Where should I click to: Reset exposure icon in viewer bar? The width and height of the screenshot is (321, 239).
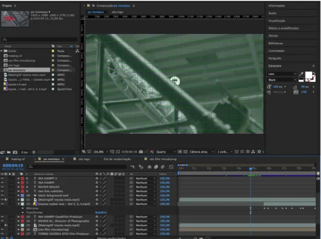click(259, 152)
